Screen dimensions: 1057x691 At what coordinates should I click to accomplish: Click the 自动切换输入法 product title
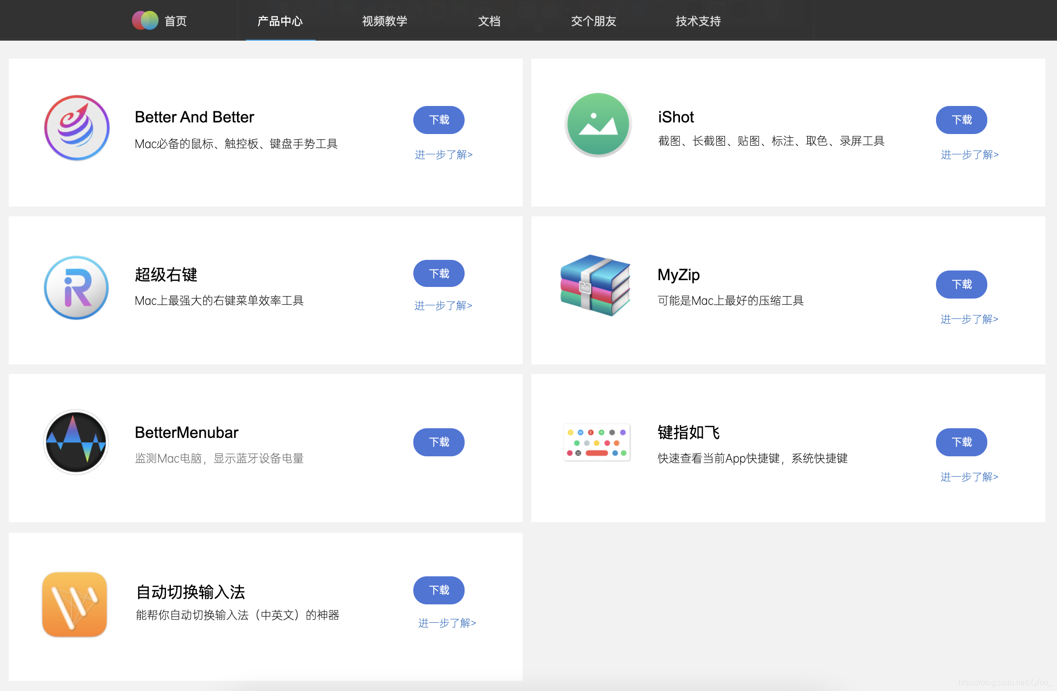[190, 592]
